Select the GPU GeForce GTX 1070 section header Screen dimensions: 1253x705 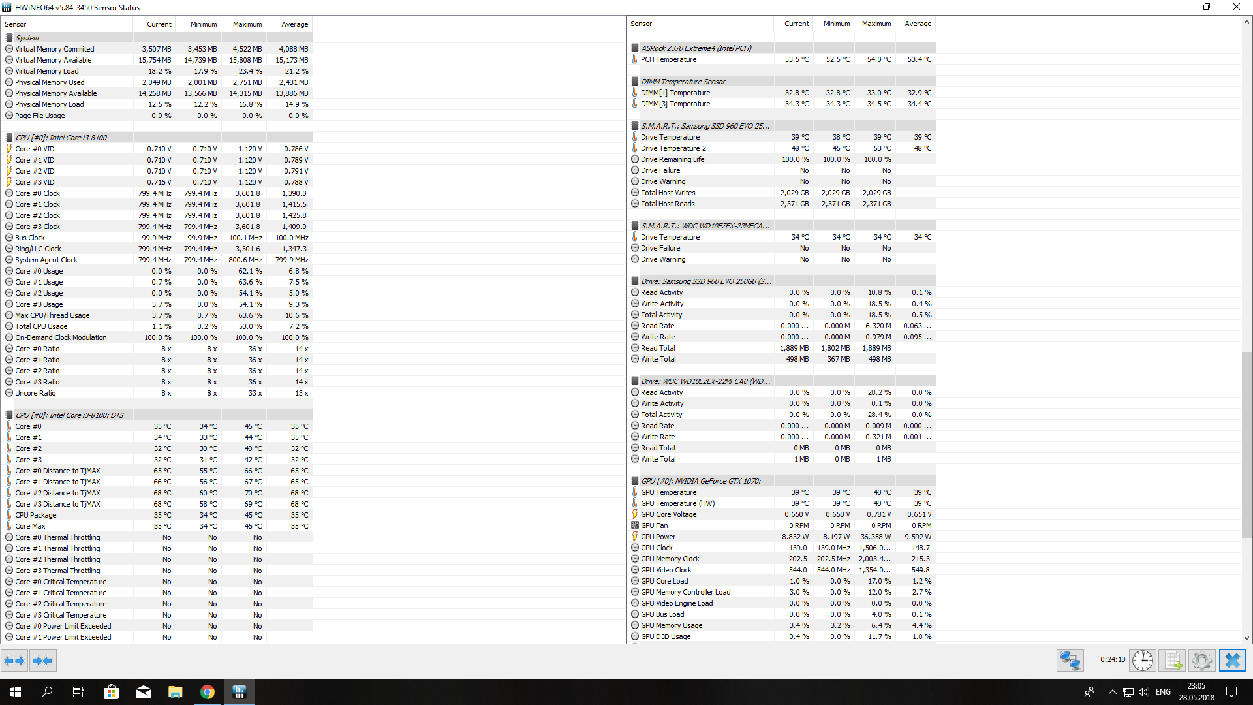coord(700,481)
